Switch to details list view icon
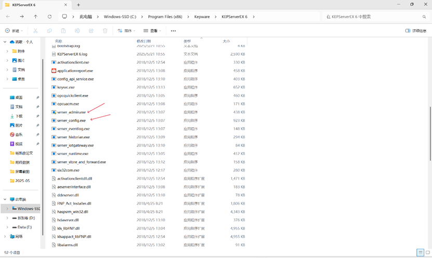Image resolution: width=432 pixels, height=258 pixels. click(x=420, y=252)
